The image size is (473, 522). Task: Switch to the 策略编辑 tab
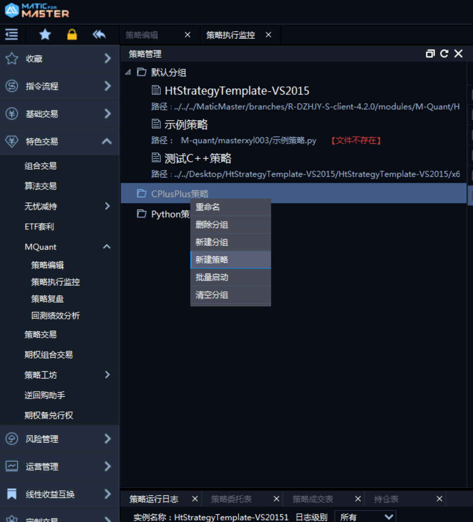pyautogui.click(x=142, y=35)
